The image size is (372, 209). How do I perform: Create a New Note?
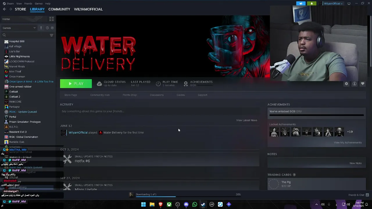(x=355, y=163)
